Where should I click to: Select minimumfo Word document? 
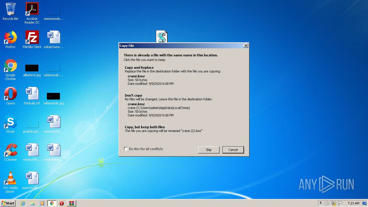click(x=32, y=152)
